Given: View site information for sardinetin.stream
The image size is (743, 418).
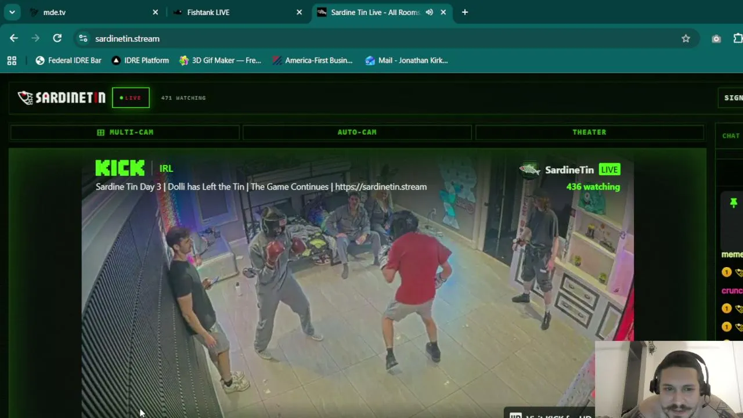Looking at the screenshot, I should [83, 38].
